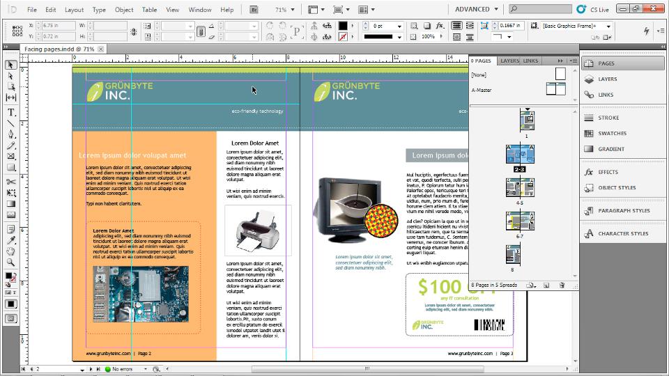Switch to the LAYERS tab

click(509, 61)
